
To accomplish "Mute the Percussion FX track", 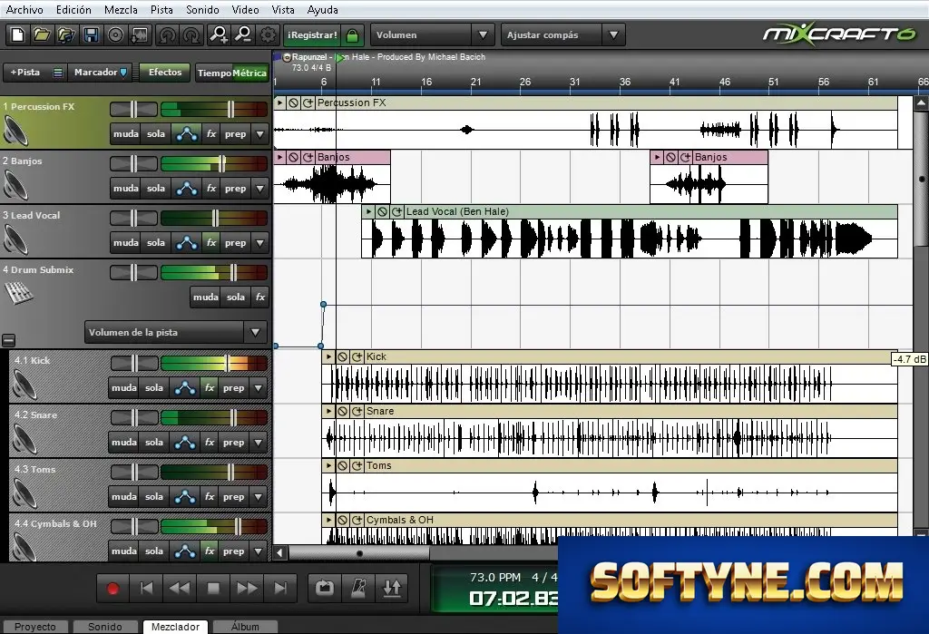I will [x=125, y=134].
